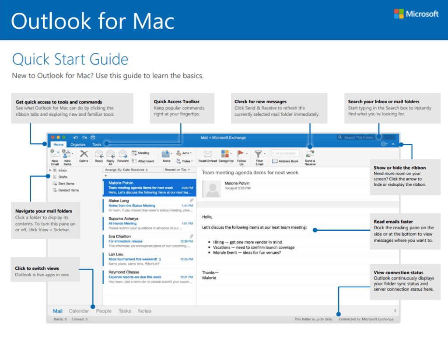This screenshot has width=448, height=345.
Task: Switch to the Organize ribbon tab
Action: (78, 144)
